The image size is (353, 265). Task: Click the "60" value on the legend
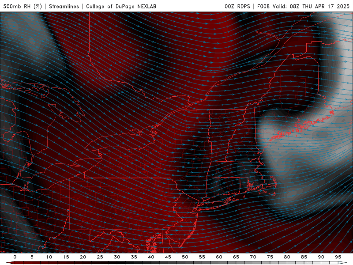point(219,257)
